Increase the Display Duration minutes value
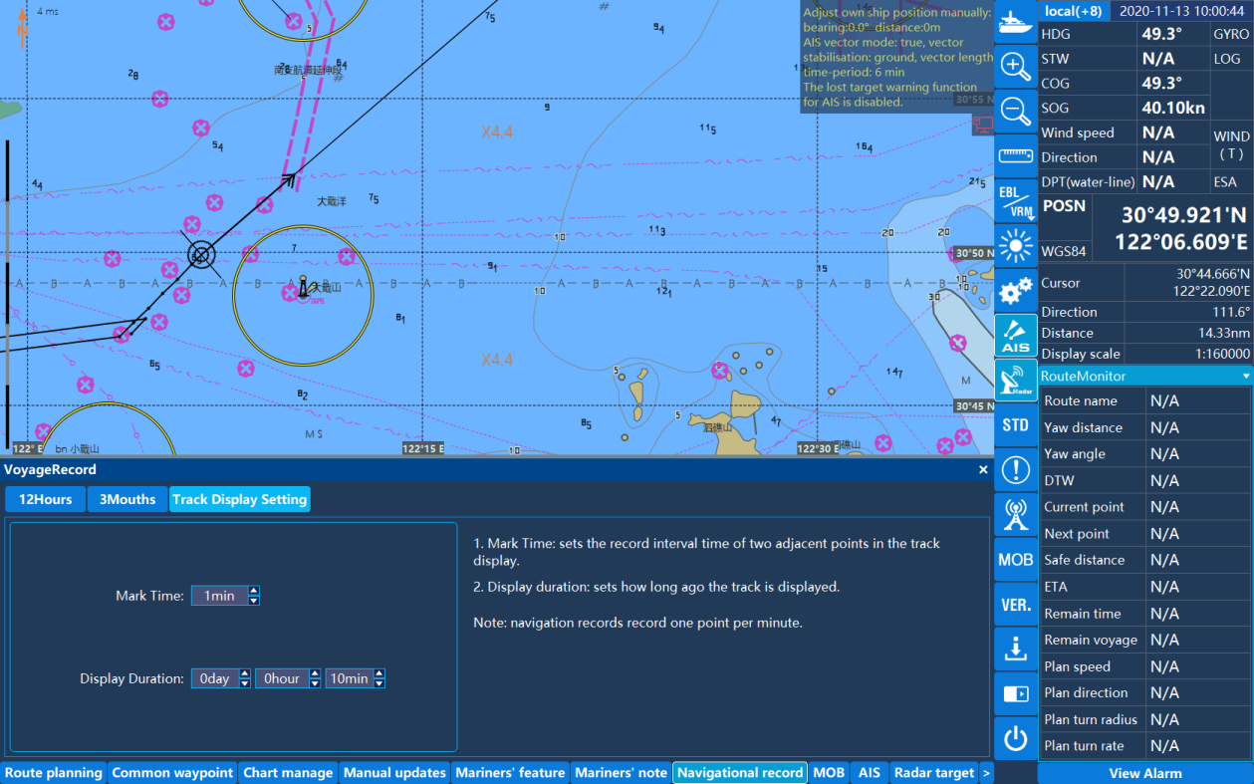The height and width of the screenshot is (784, 1254). click(379, 673)
